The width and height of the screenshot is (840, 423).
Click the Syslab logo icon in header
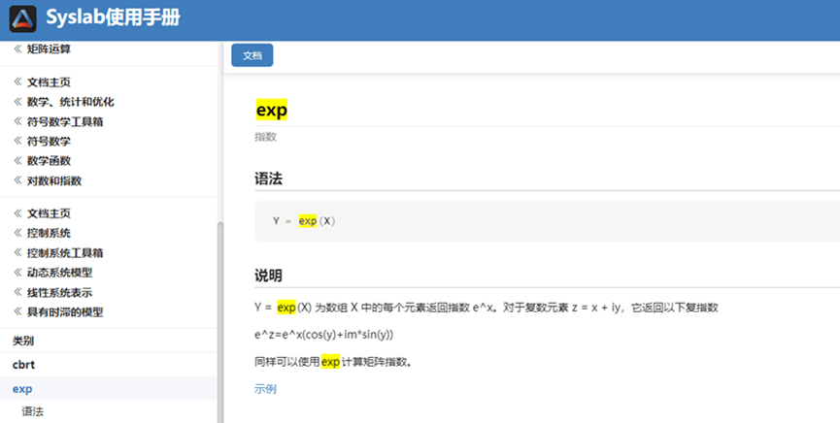pos(23,18)
